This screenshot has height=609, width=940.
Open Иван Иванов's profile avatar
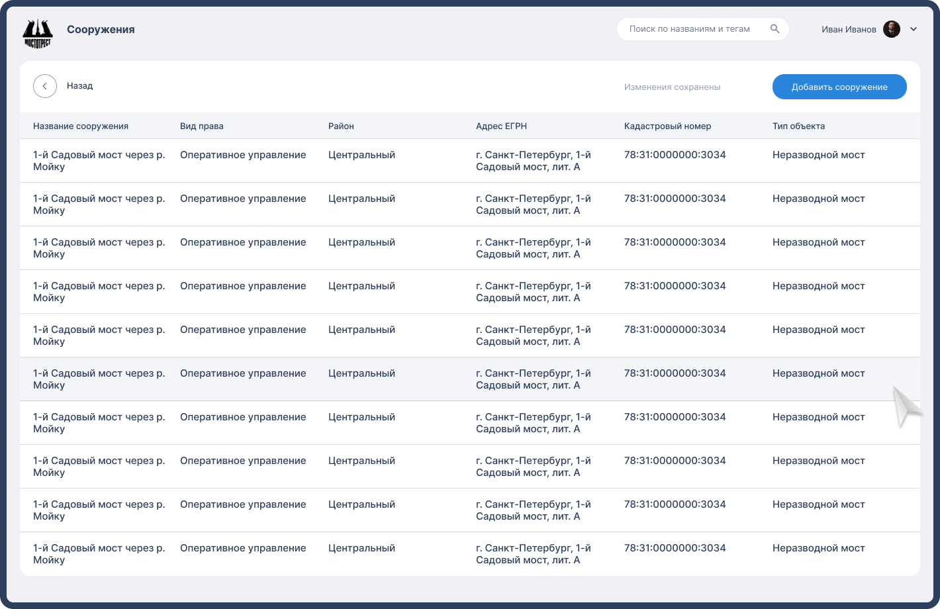[892, 29]
